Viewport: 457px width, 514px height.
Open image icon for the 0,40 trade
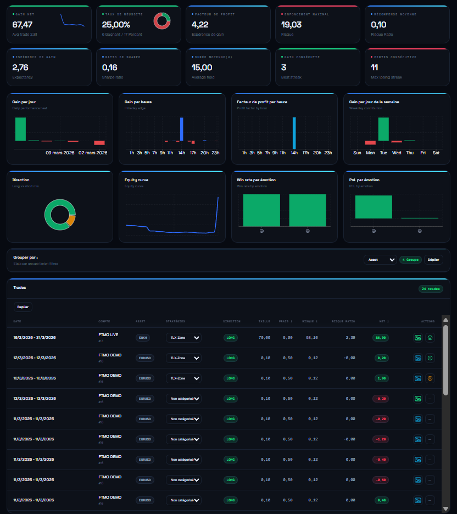[x=417, y=500]
